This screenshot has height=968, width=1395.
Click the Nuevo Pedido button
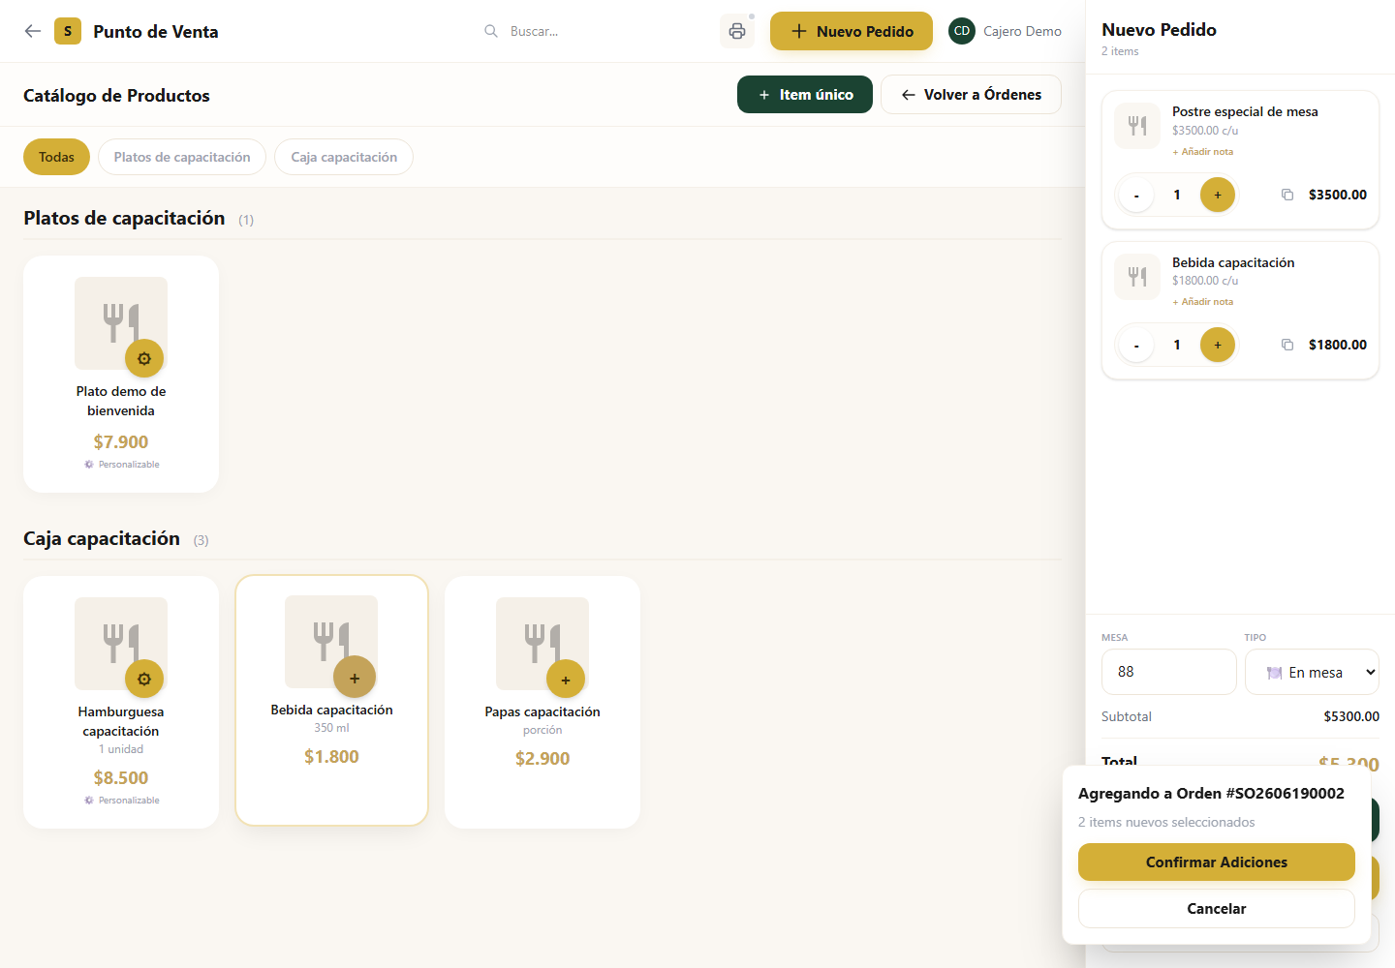(852, 31)
